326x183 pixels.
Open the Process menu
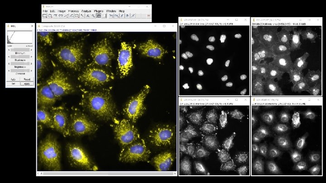73,11
